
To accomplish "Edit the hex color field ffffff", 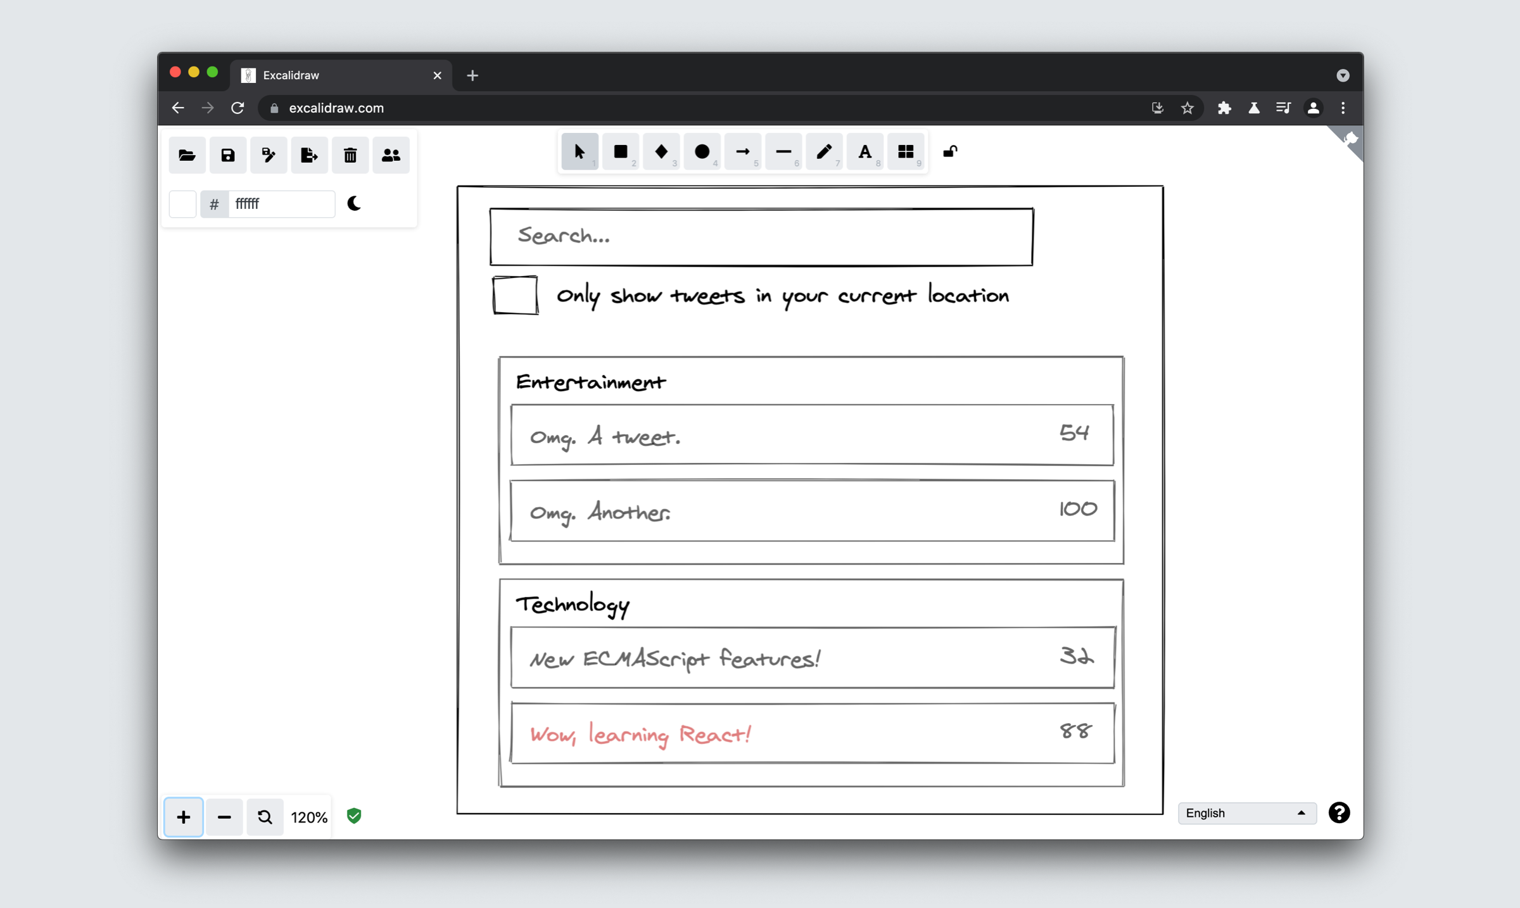I will 281,204.
